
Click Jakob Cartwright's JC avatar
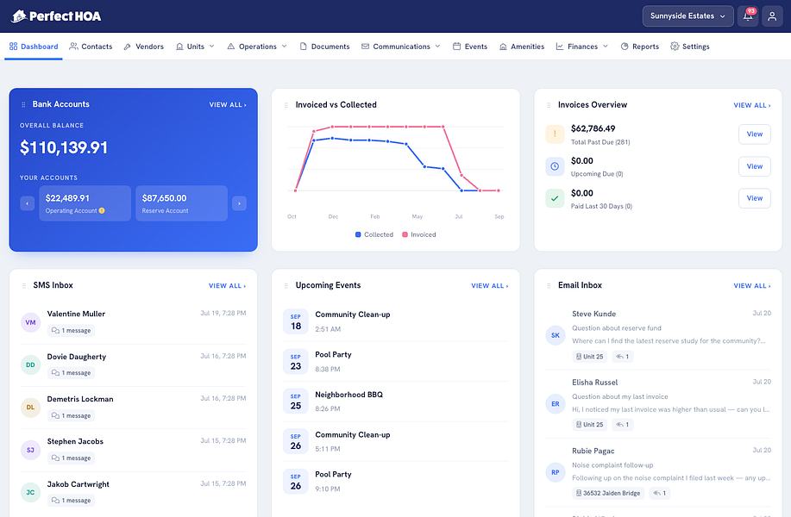tap(30, 492)
